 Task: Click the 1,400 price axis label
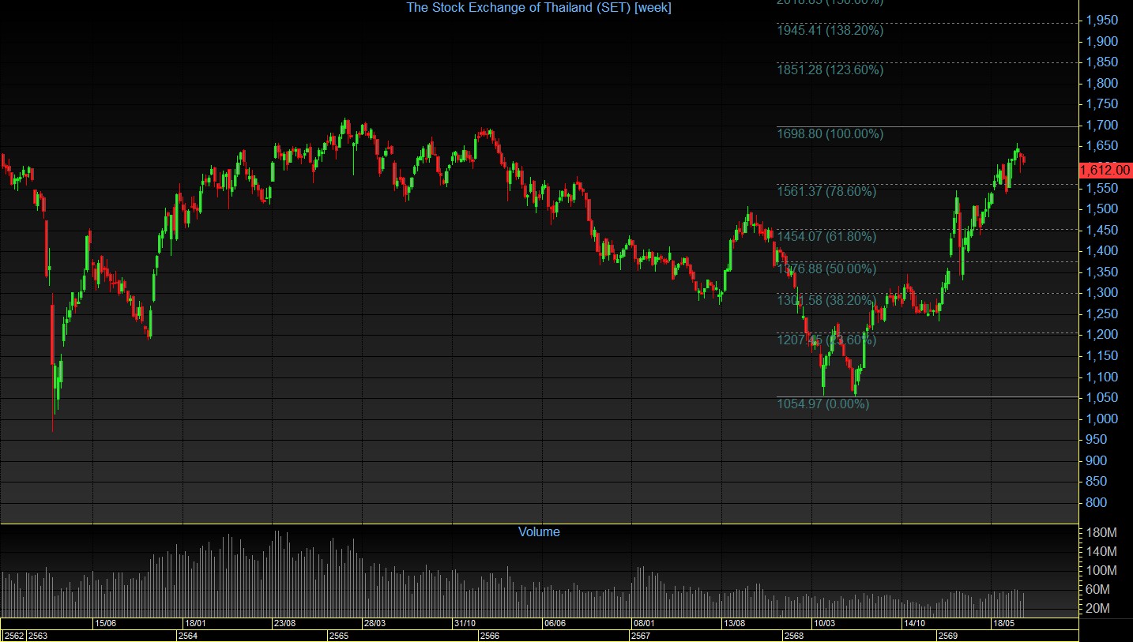point(1101,251)
